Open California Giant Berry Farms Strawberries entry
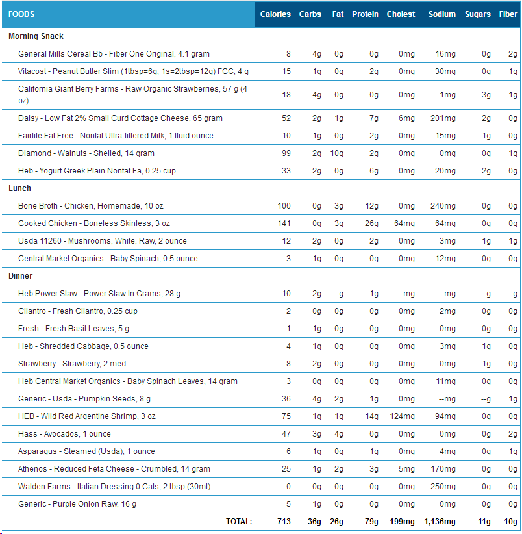This screenshot has width=522, height=534. 132,95
